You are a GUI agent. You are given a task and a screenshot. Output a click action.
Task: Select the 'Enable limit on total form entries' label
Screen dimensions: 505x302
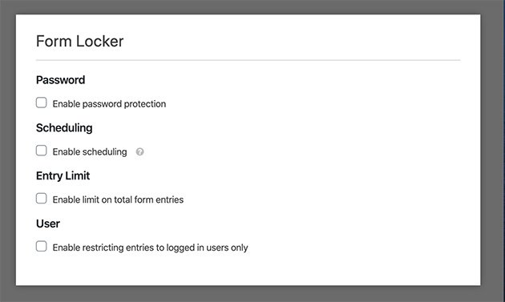coord(118,199)
